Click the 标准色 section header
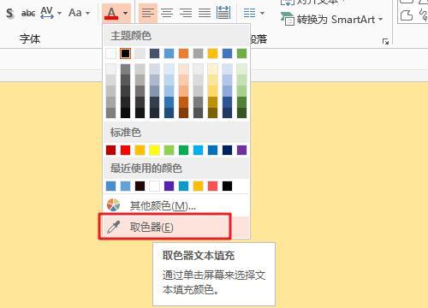Screen dimensions: 428x308 (126, 133)
